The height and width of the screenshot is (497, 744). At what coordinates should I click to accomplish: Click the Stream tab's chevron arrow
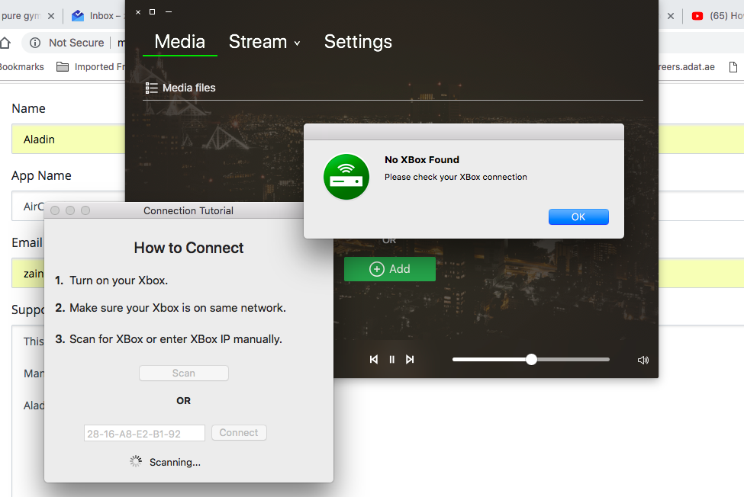coord(297,43)
